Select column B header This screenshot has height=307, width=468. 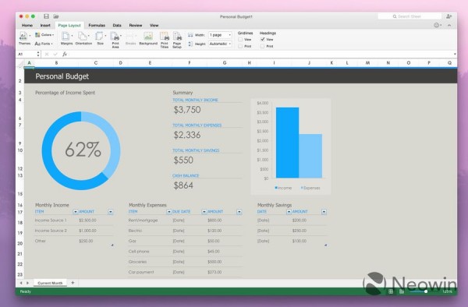click(56, 63)
